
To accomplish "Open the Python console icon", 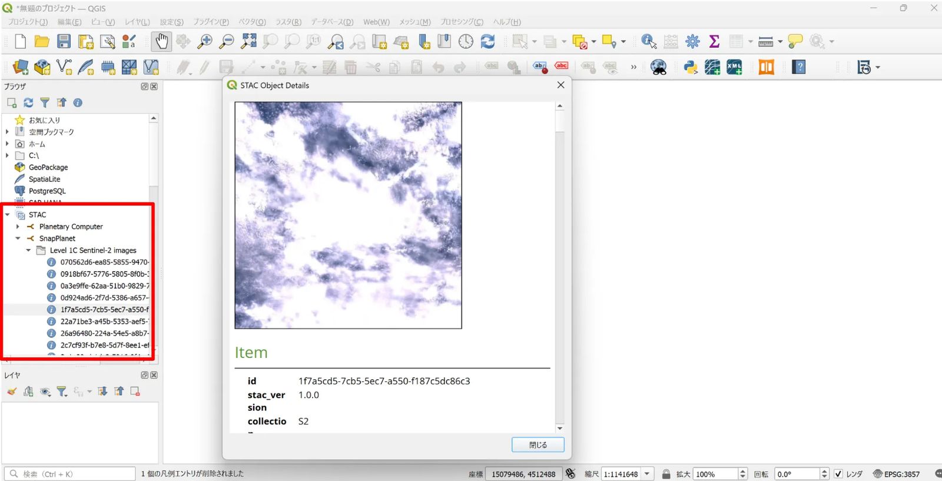I will [691, 67].
